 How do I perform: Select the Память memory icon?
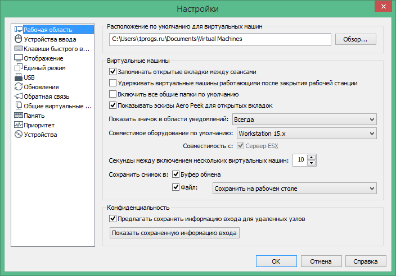pos(18,116)
